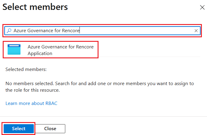Image resolution: width=207 pixels, height=135 pixels.
Task: Close the Select members panel with X
Action: [x=202, y=8]
